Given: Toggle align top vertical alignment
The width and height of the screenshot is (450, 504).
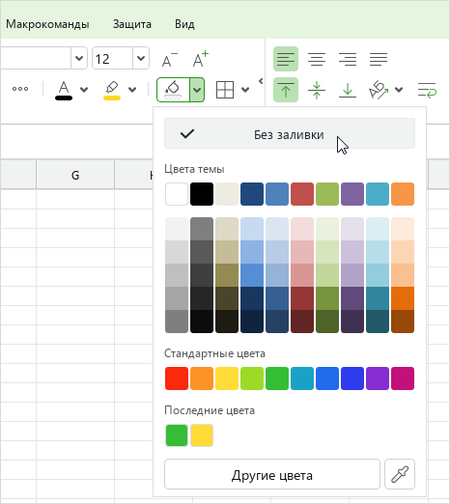Looking at the screenshot, I should (x=286, y=90).
